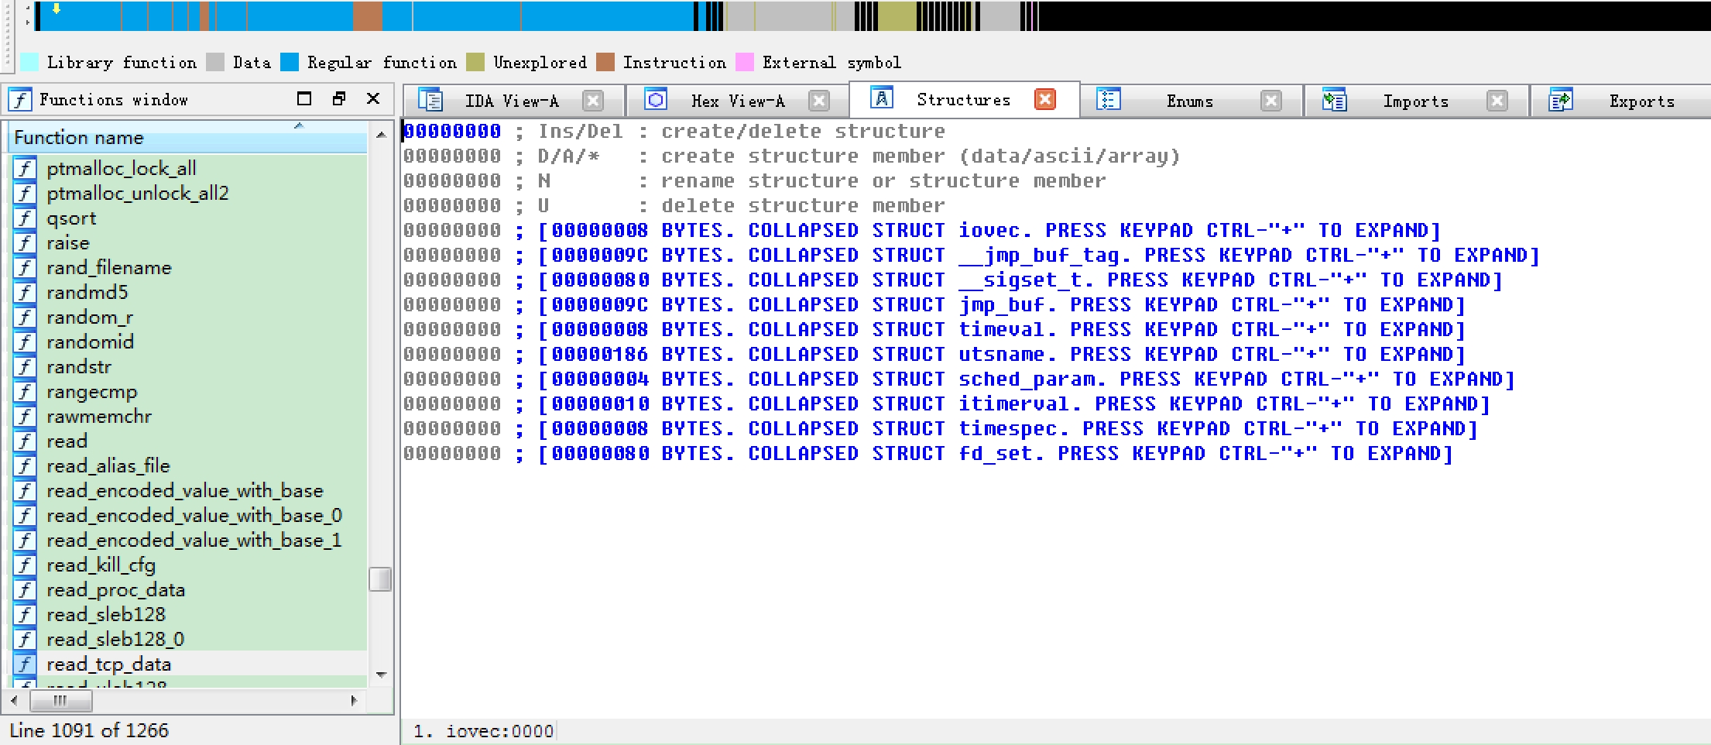Click the Imports tab icon
1711x745 pixels.
click(x=1334, y=101)
